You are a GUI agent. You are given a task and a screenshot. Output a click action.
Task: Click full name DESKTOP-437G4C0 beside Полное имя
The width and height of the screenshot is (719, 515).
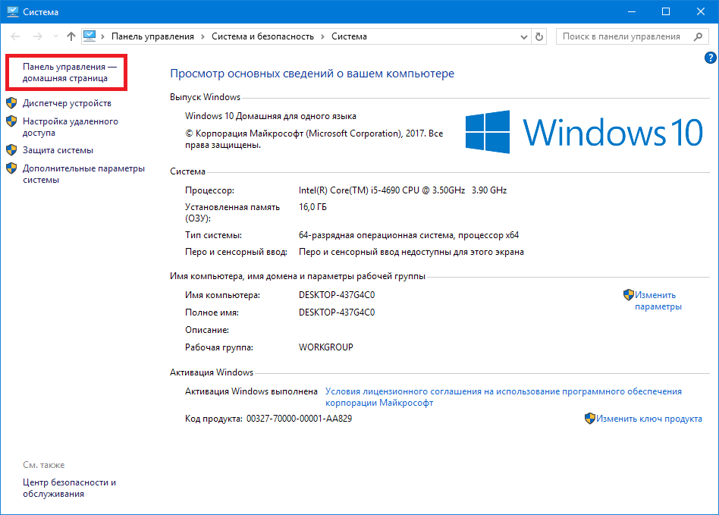337,312
